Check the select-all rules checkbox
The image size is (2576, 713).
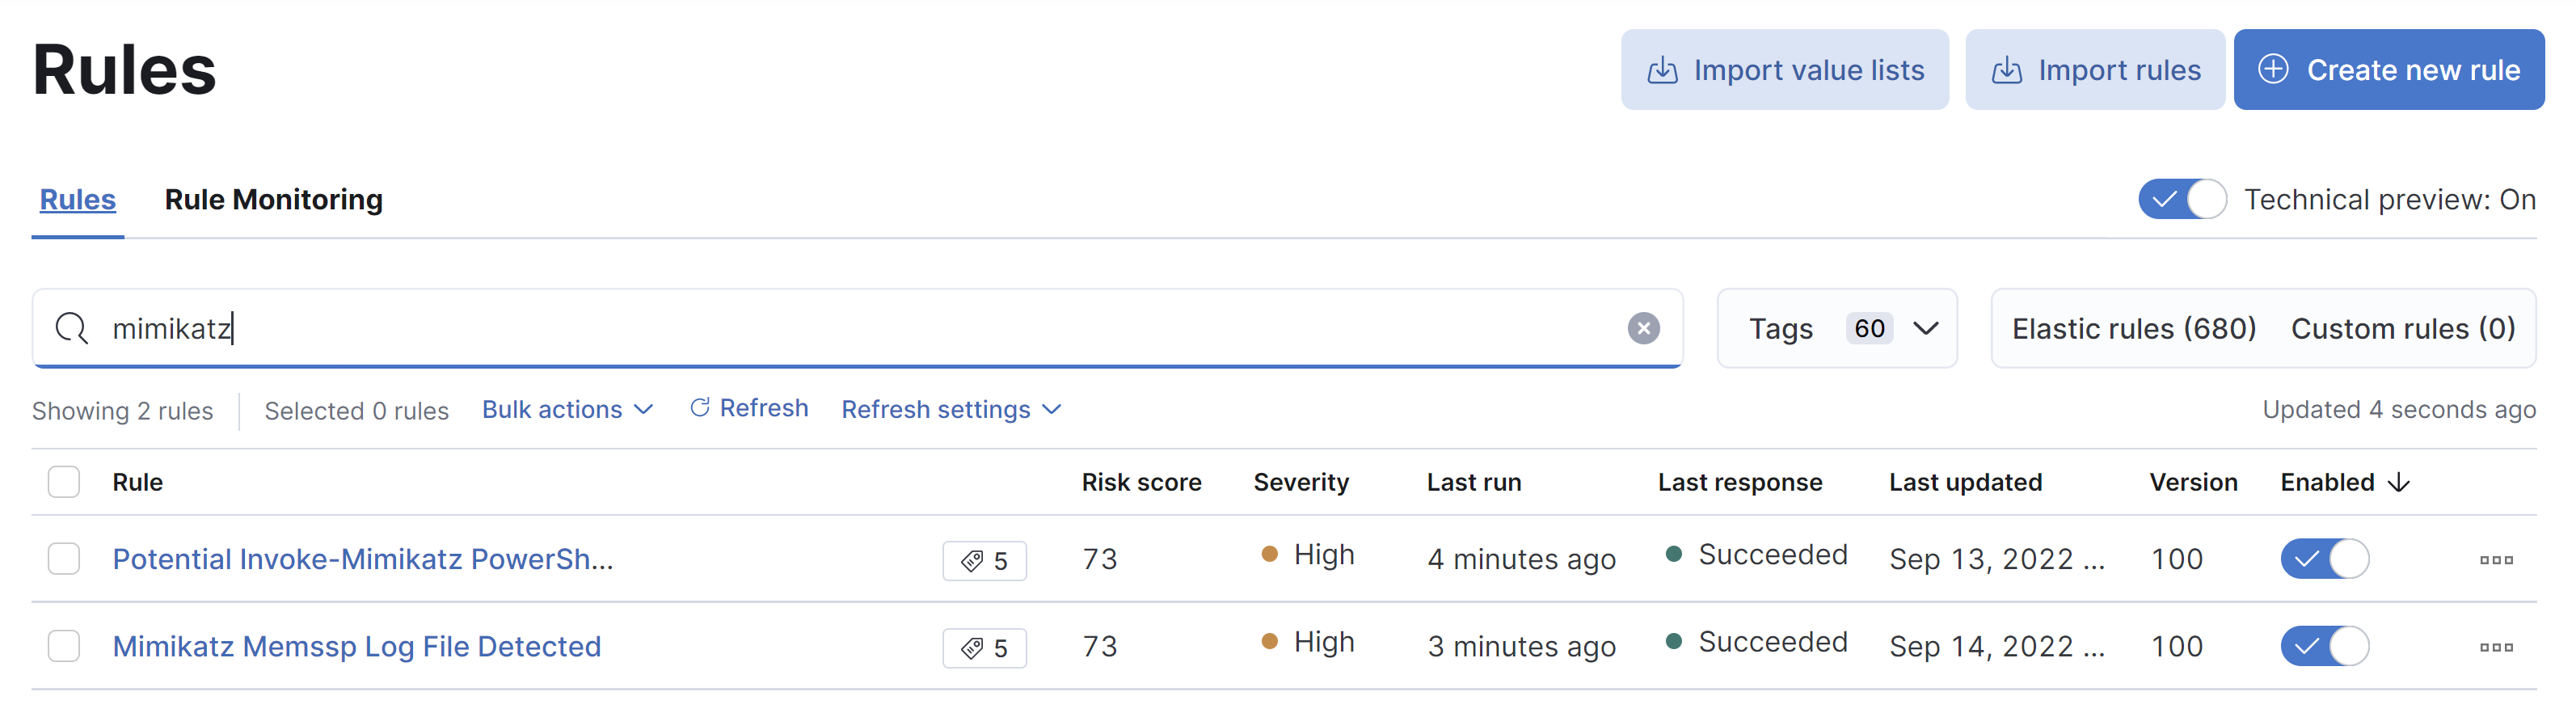point(63,482)
